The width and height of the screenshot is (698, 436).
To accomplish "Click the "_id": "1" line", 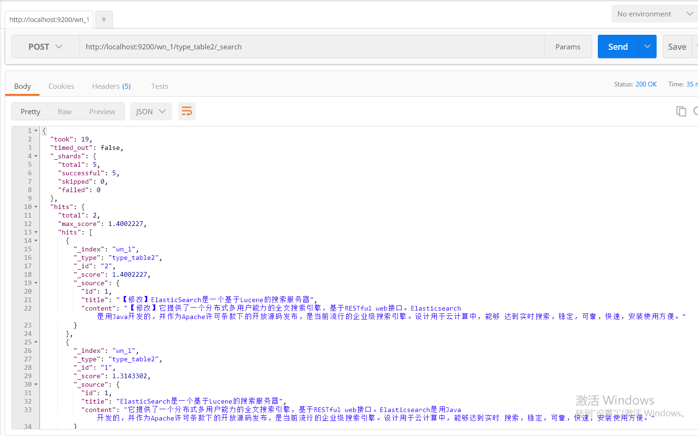I will pos(94,367).
